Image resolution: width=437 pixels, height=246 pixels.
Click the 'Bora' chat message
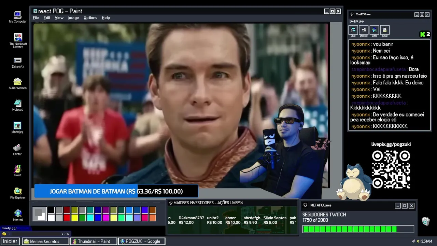413,69
